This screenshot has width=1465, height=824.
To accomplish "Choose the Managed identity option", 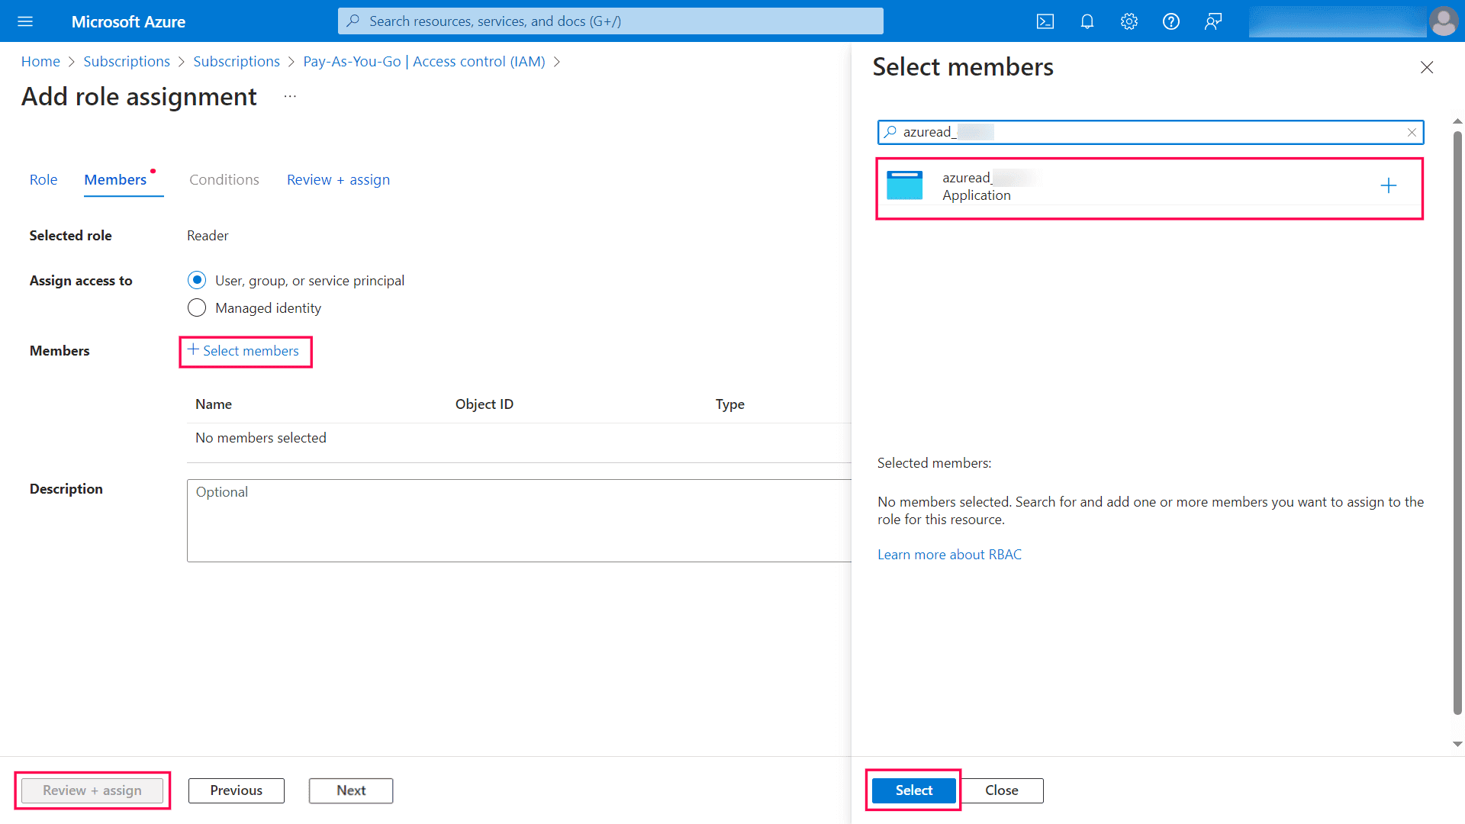I will 197,307.
